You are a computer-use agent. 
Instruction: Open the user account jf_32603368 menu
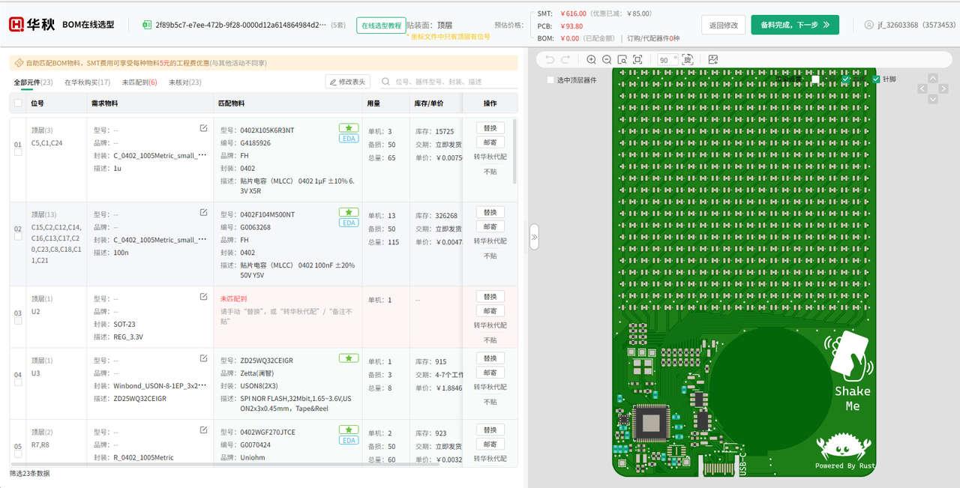point(910,25)
